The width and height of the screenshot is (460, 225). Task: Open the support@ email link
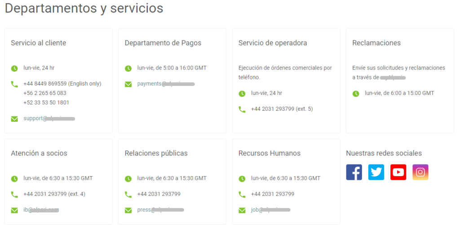point(49,119)
